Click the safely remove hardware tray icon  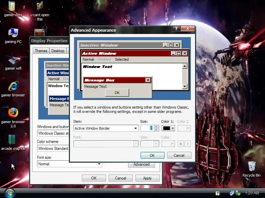(x=238, y=193)
